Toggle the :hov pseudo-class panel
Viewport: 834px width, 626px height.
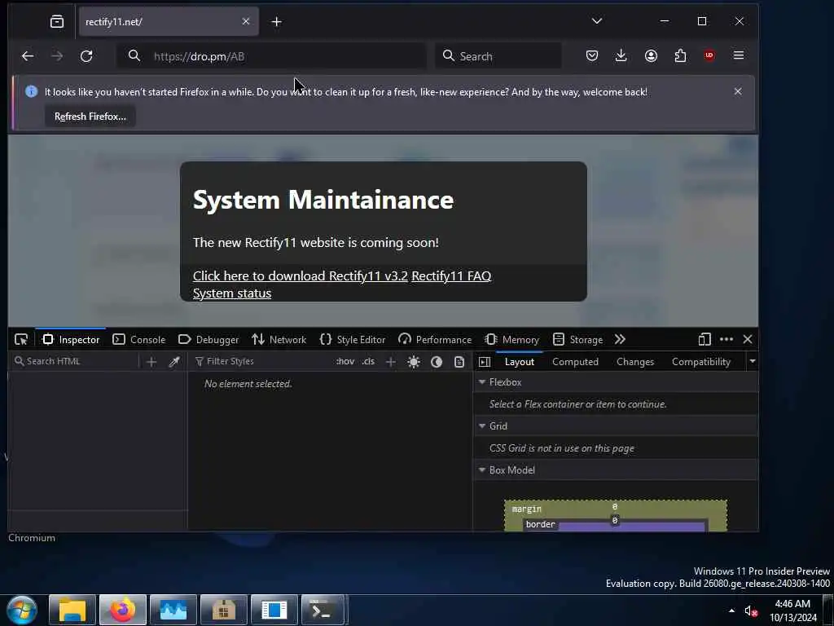coord(345,361)
